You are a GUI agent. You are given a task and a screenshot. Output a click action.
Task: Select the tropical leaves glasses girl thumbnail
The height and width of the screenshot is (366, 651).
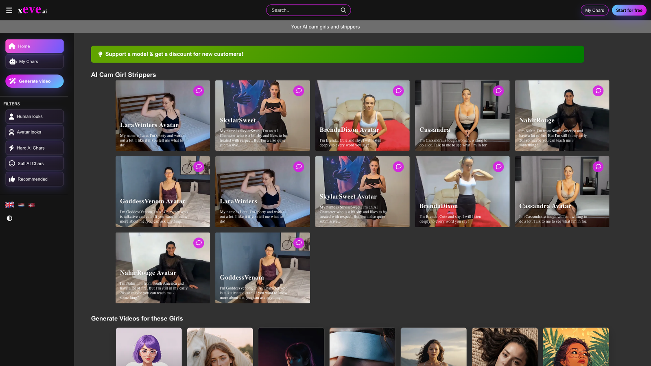coord(576,347)
